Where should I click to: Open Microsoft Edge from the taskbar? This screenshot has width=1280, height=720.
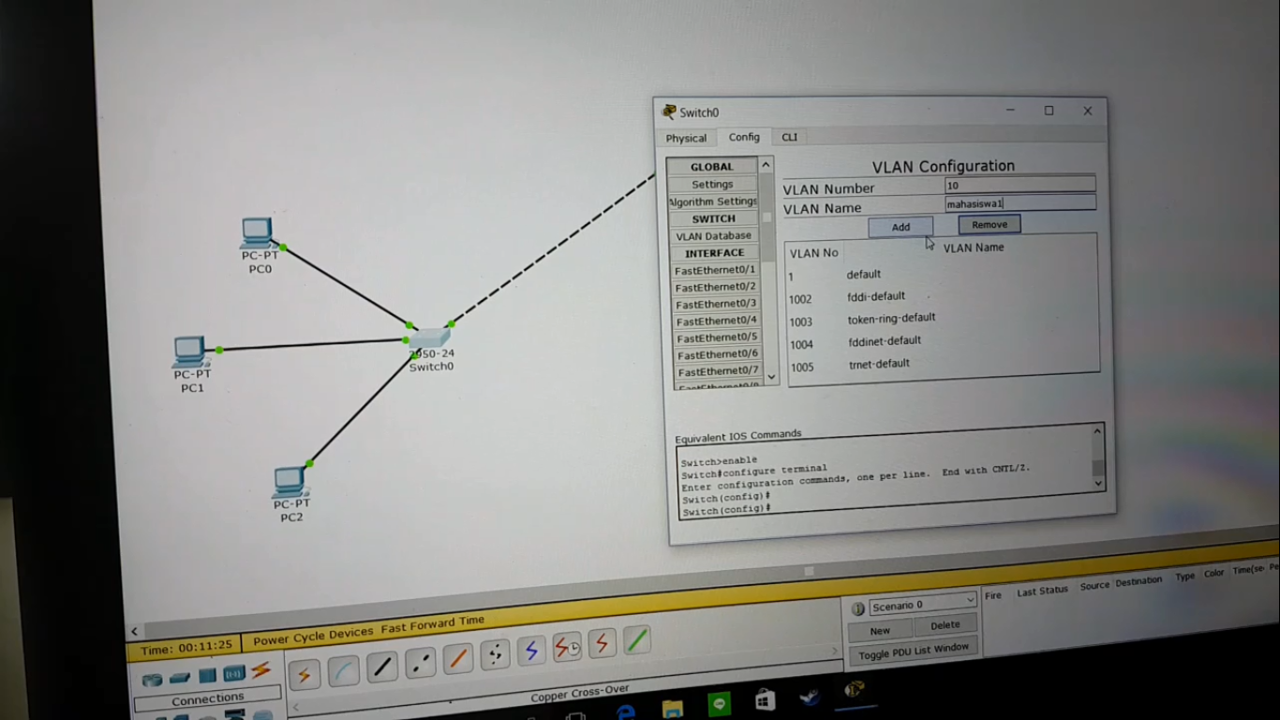click(626, 711)
